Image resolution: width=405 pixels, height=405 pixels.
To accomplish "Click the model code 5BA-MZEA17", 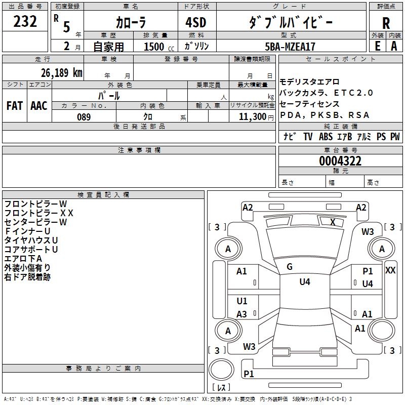I will 290,47.
